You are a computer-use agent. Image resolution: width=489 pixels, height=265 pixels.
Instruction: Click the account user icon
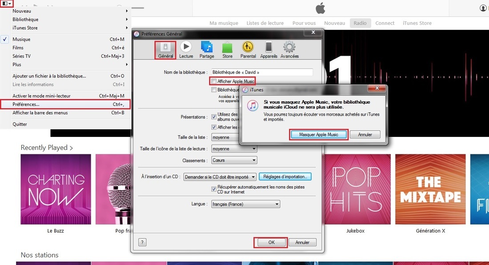(x=483, y=8)
